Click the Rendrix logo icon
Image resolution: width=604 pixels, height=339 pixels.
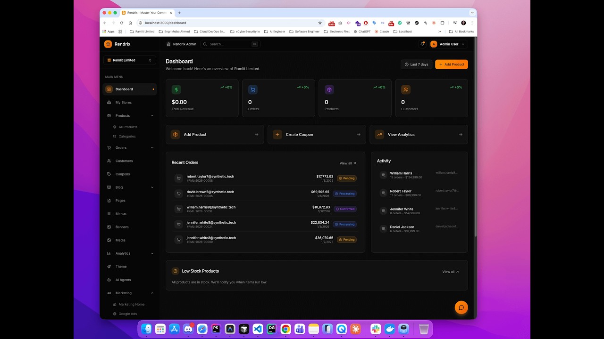[108, 44]
